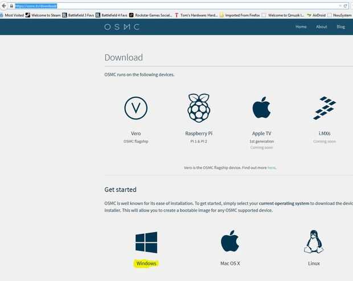Open the Battlefield 3 Favs bookmark

[x=78, y=15]
